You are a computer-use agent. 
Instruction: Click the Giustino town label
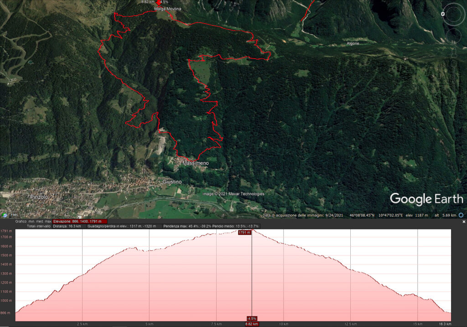tap(172, 182)
